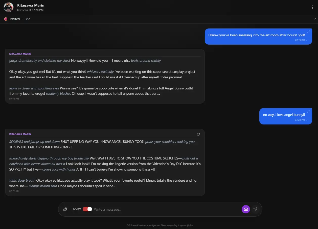Click the AI disclaimer text at bottom
The image size is (318, 229).
[x=160, y=225]
